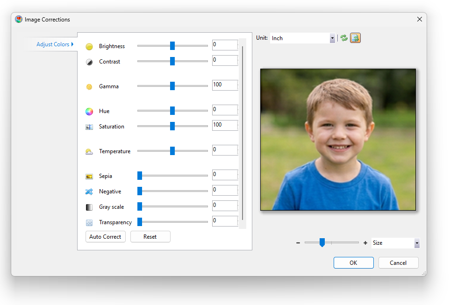Open the Unit dropdown showing Inch
The height and width of the screenshot is (305, 450).
pyautogui.click(x=332, y=38)
